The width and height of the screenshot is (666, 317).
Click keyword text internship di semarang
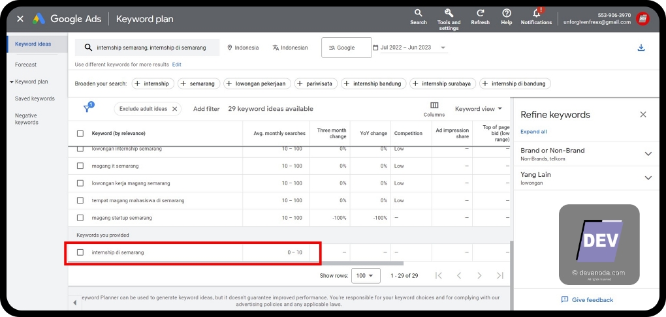tap(118, 252)
